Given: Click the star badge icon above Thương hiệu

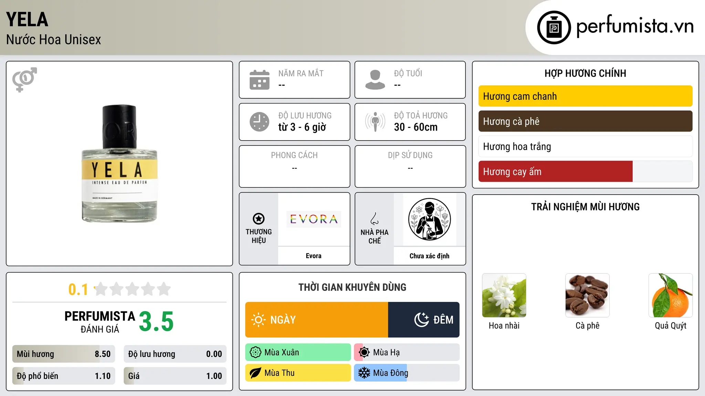Looking at the screenshot, I should coord(259,219).
